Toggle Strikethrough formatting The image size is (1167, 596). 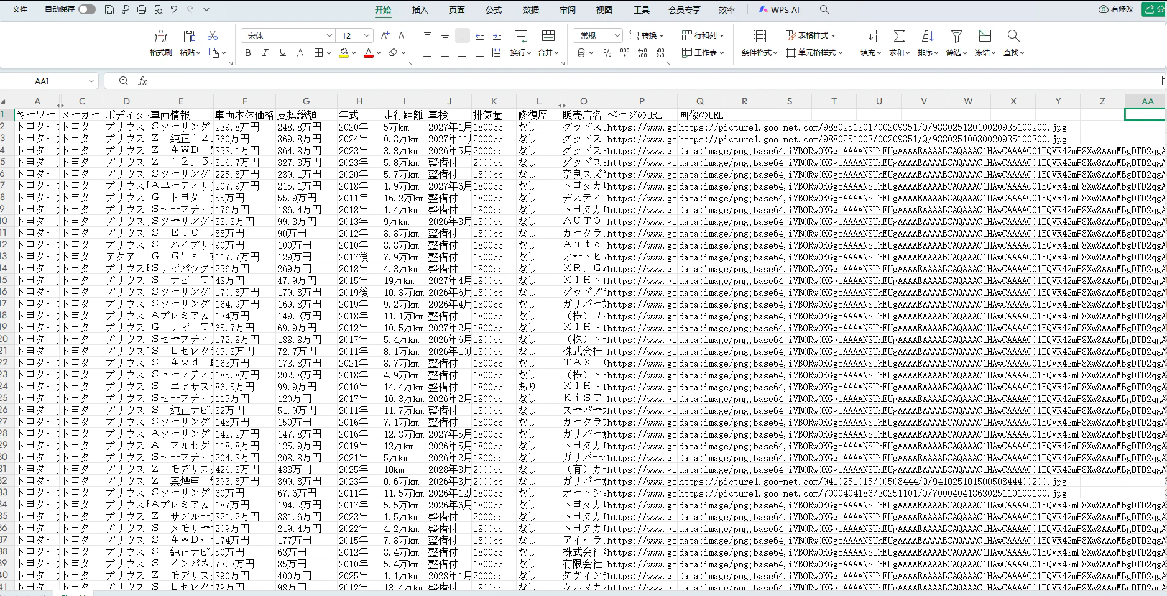(300, 53)
